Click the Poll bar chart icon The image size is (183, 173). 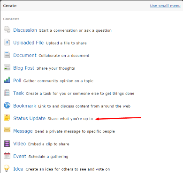click(7, 80)
